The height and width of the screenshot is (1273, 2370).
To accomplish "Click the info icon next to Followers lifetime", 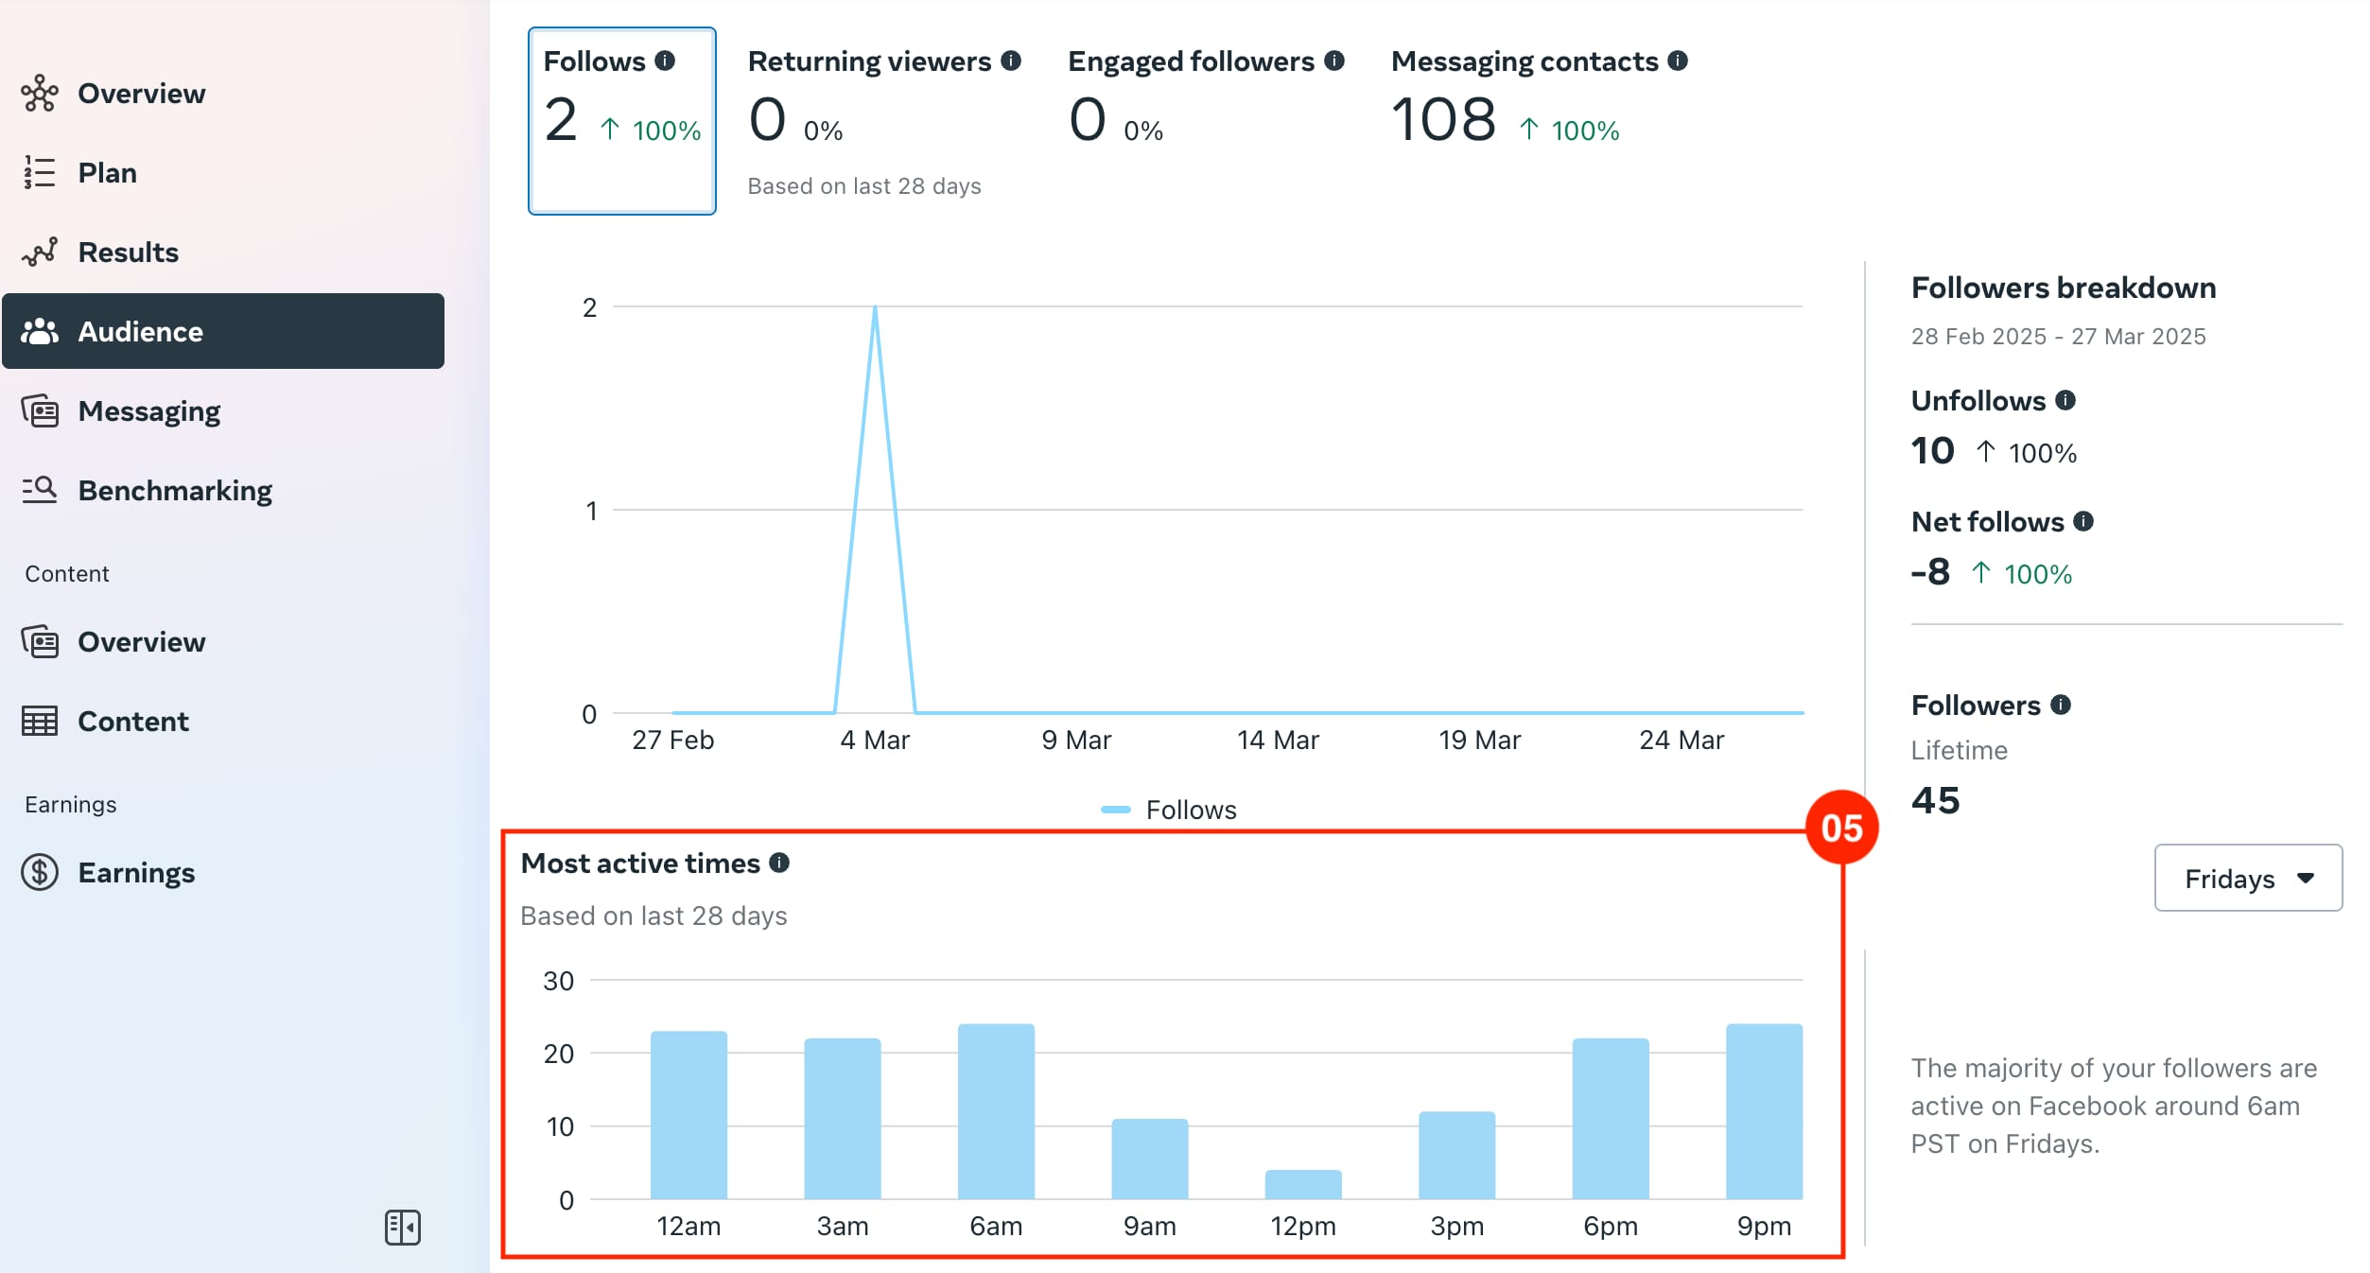I will point(2061,705).
